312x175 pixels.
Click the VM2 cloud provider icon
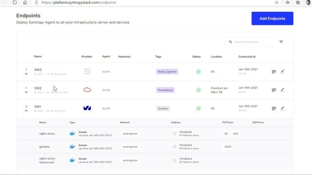87,89
